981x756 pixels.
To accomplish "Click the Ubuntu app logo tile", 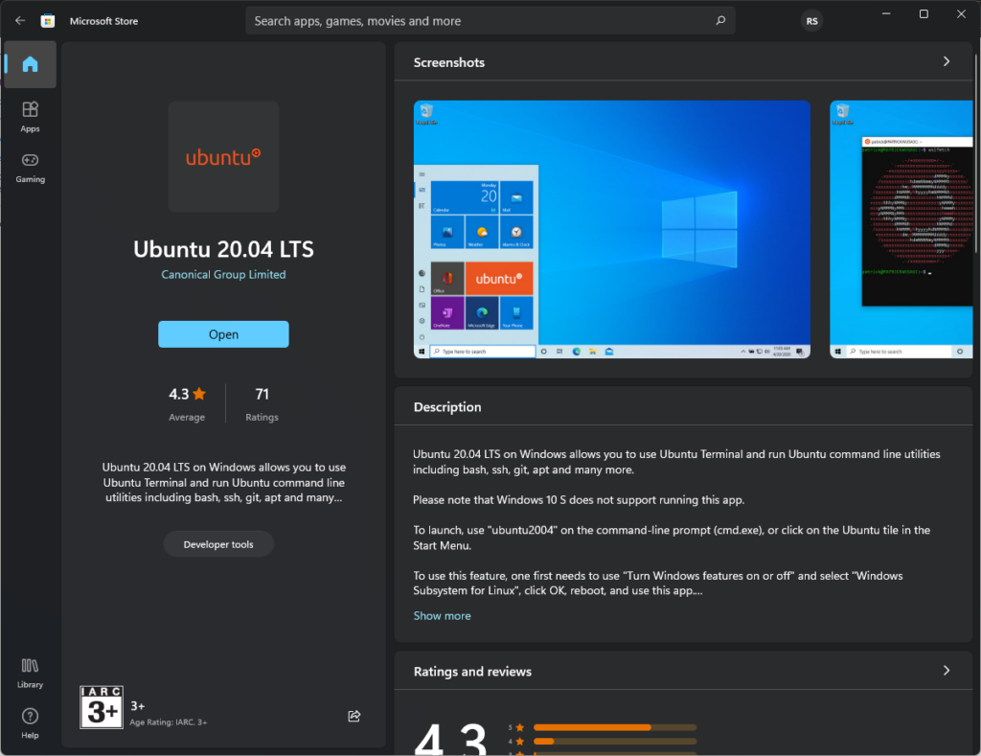I will coord(223,156).
